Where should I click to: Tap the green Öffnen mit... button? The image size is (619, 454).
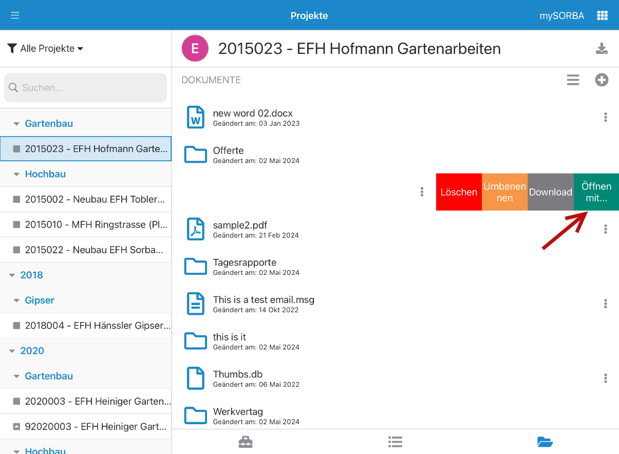coord(596,192)
